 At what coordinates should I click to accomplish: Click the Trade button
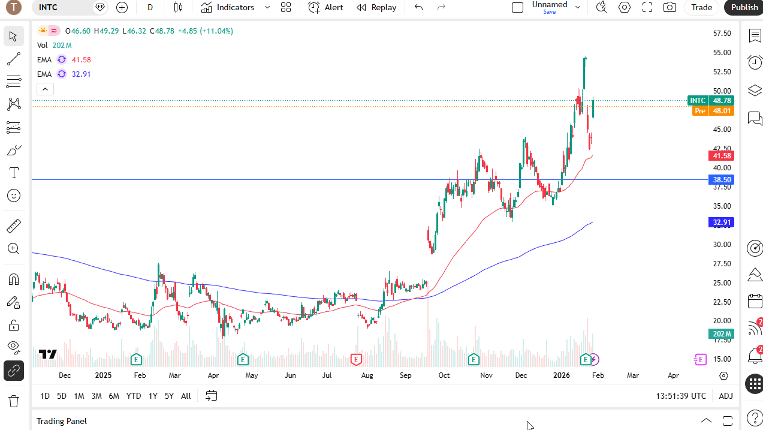(701, 7)
